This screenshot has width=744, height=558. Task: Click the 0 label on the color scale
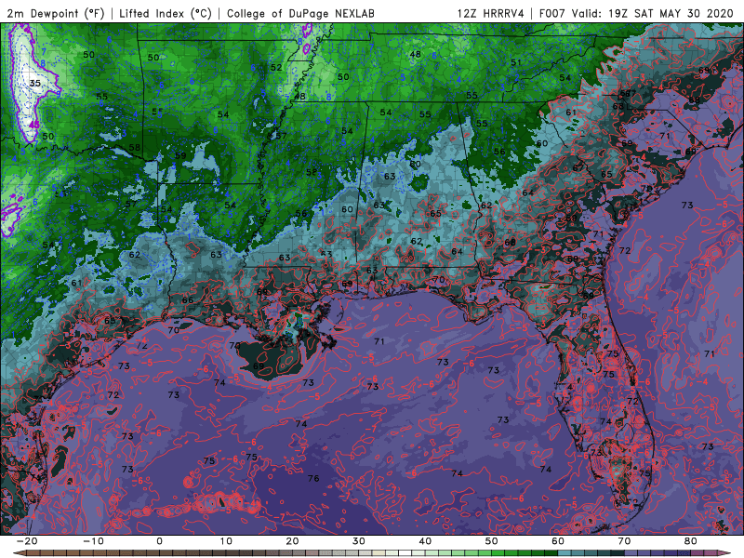pyautogui.click(x=159, y=541)
